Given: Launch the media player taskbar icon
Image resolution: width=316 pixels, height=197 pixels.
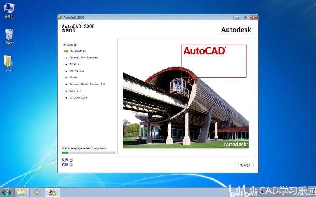Looking at the screenshot, I should tap(36, 192).
